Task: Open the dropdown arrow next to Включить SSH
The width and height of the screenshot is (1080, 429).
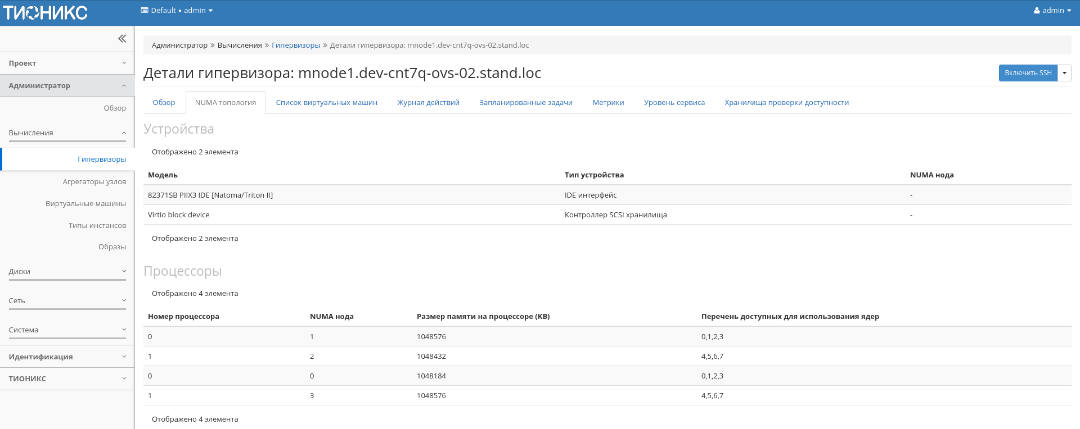Action: [1064, 73]
